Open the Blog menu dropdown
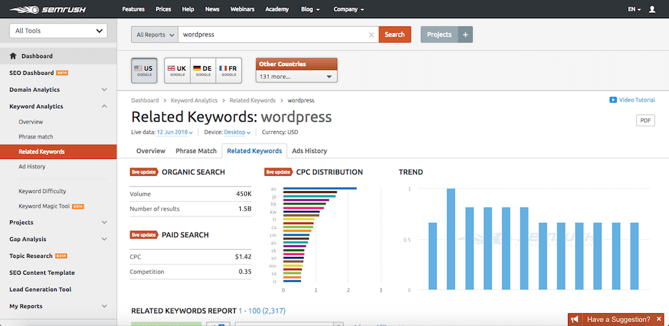 point(310,9)
